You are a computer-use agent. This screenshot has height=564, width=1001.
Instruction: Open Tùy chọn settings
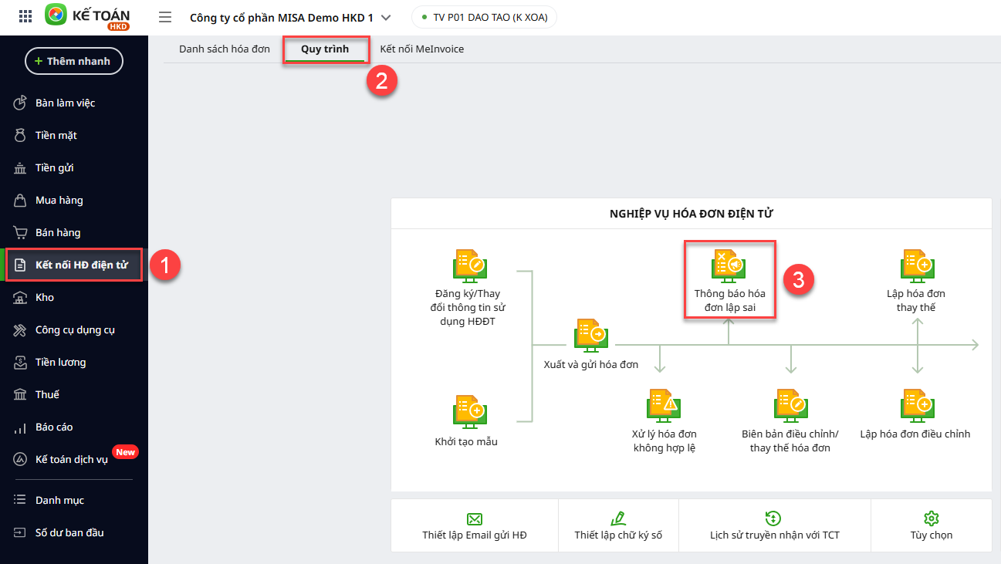coord(931,526)
